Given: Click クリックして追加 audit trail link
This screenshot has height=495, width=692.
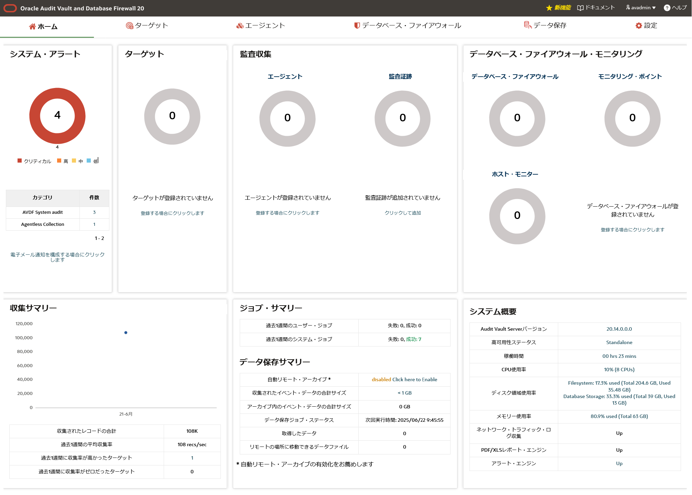Looking at the screenshot, I should point(402,213).
